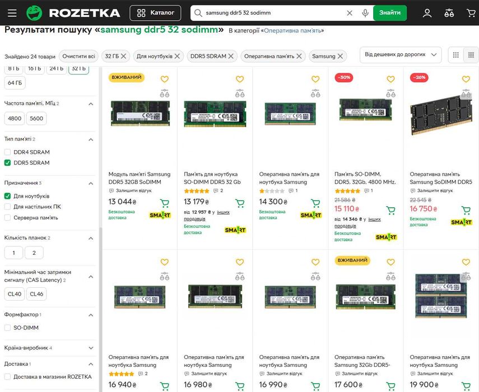
Task: Compare the 14 300 ₴ memory module
Action: coord(315,94)
